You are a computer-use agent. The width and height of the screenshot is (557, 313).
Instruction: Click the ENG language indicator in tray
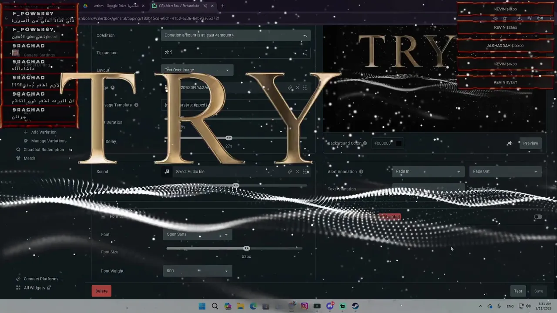pyautogui.click(x=510, y=306)
